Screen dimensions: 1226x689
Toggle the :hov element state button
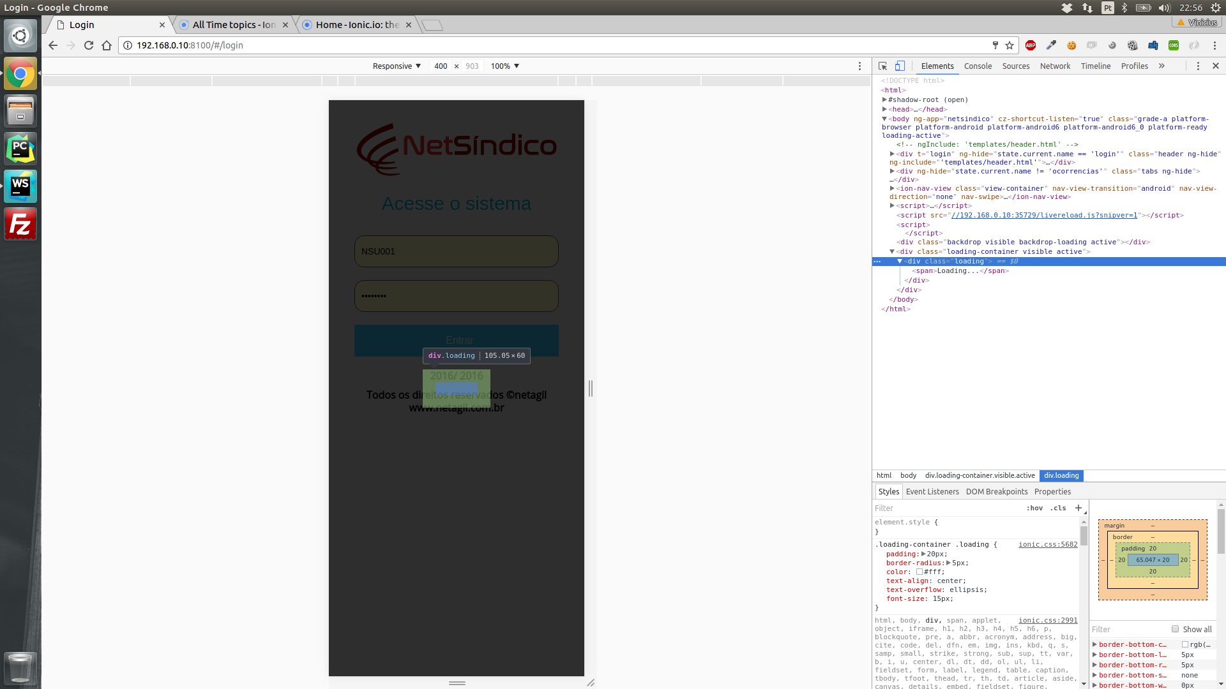[x=1034, y=508]
